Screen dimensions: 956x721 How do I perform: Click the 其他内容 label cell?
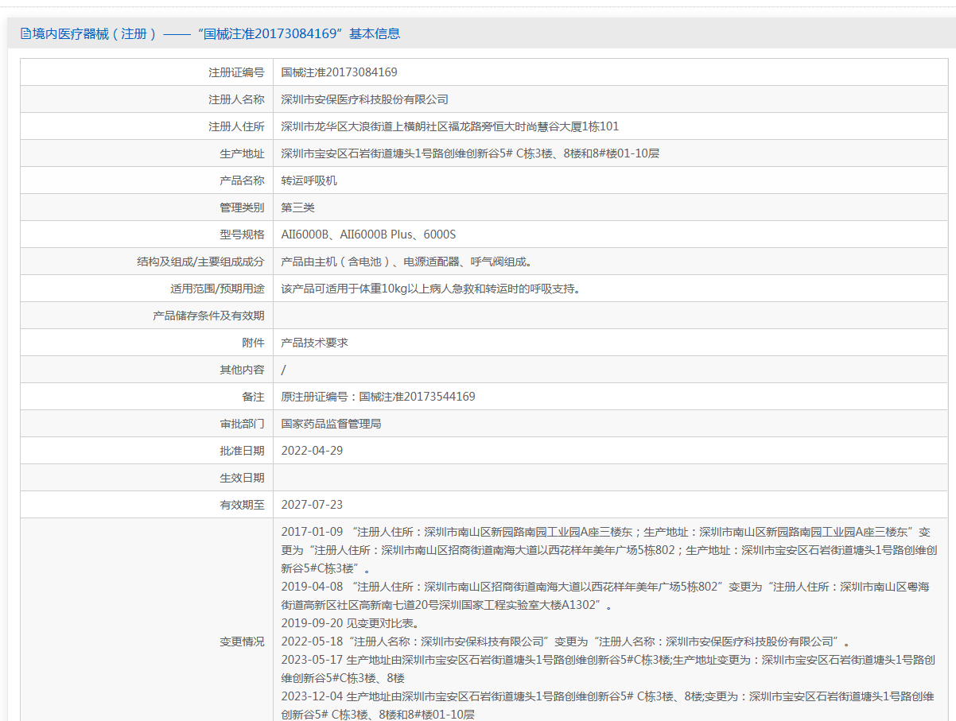click(x=146, y=370)
